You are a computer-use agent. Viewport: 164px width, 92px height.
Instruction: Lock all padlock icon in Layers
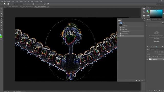coord(158,57)
